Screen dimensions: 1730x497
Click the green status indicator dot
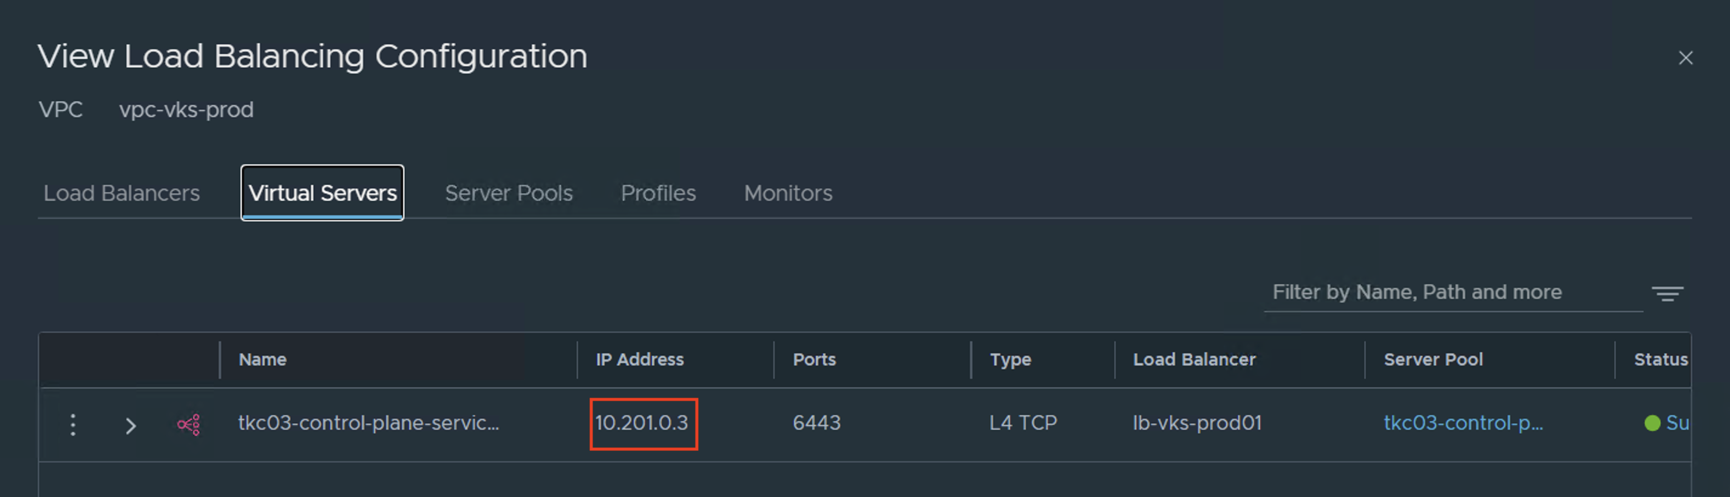point(1652,422)
